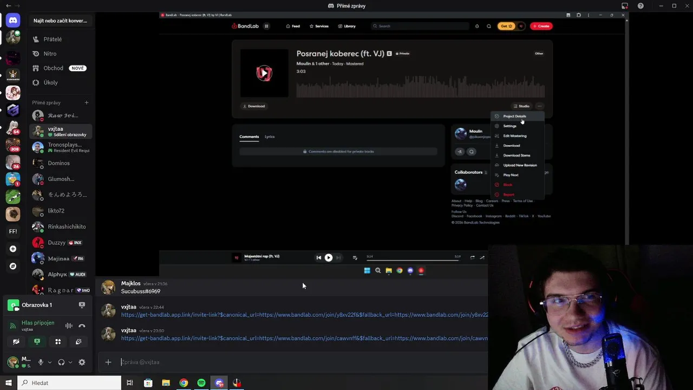Screen dimensions: 693x390
Task: Play in BandLab bottom player
Action: tap(329, 258)
